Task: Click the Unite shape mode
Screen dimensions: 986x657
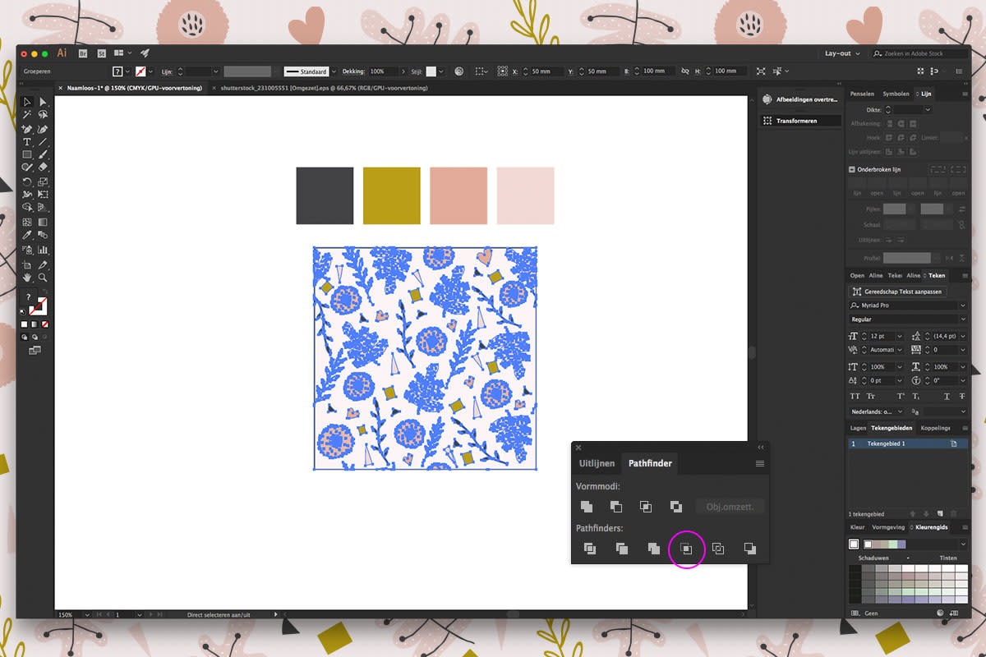Action: pos(586,507)
